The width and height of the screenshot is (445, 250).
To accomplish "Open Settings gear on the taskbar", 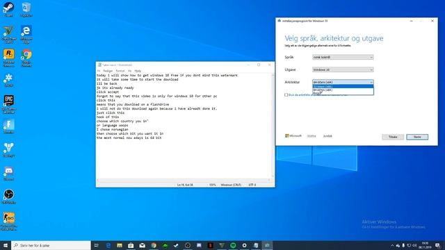I will tap(244, 245).
